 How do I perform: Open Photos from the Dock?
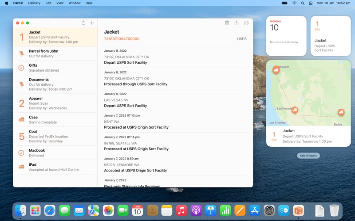pyautogui.click(x=108, y=211)
